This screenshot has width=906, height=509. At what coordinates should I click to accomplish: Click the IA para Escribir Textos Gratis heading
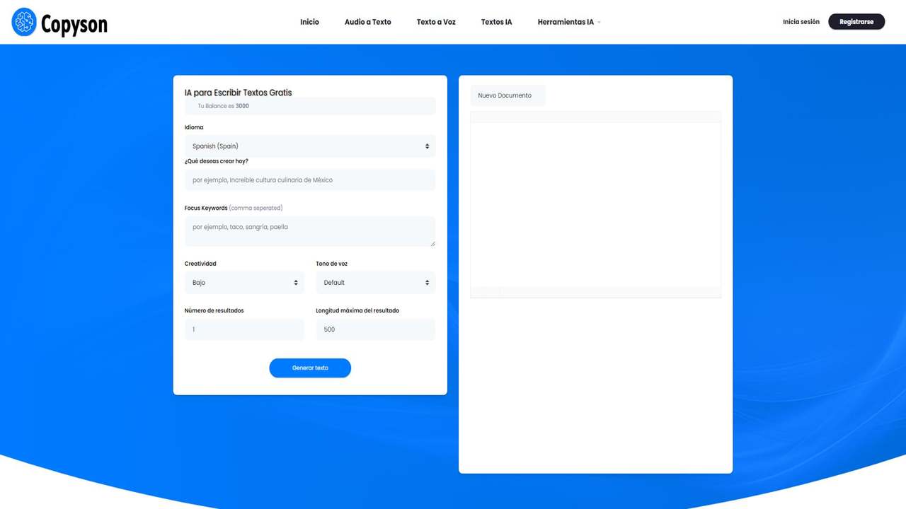click(238, 93)
